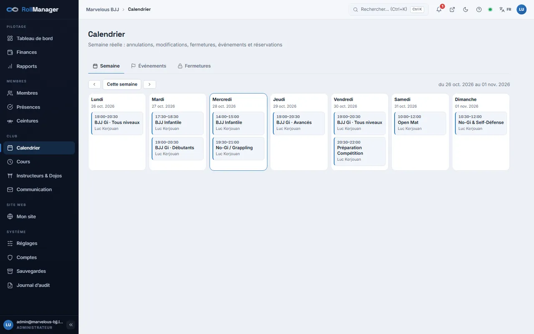Click the Marvelous BJJ breadcrumb link
The width and height of the screenshot is (534, 334).
103,9
